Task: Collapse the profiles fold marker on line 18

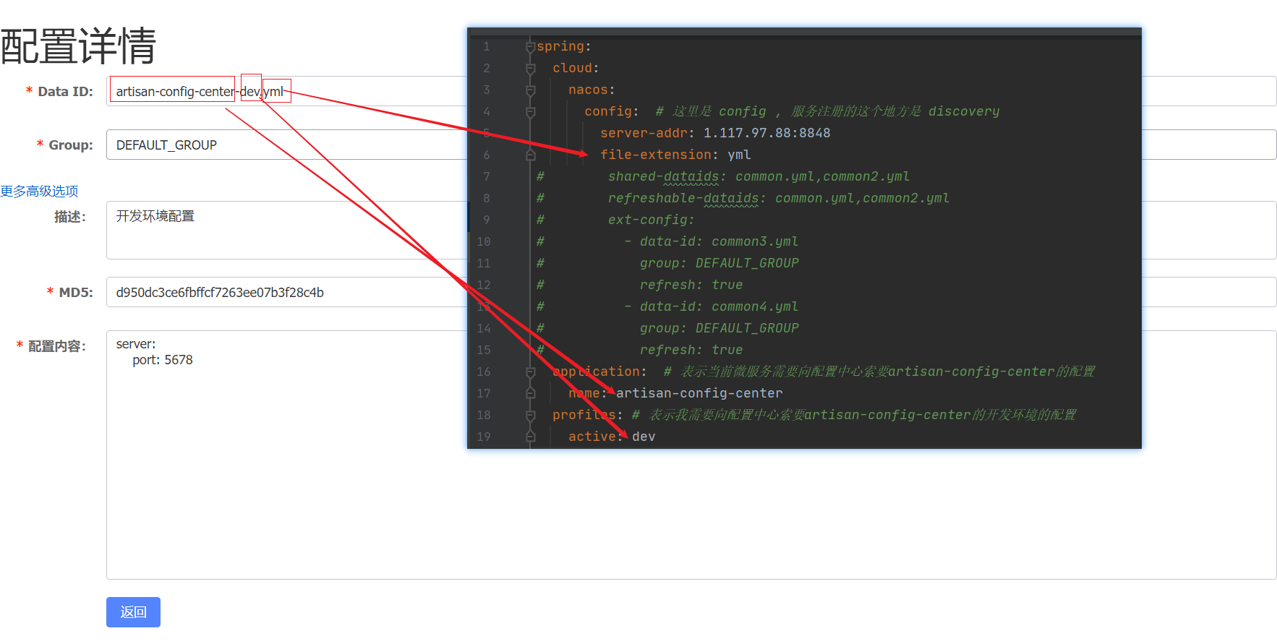Action: coord(530,415)
